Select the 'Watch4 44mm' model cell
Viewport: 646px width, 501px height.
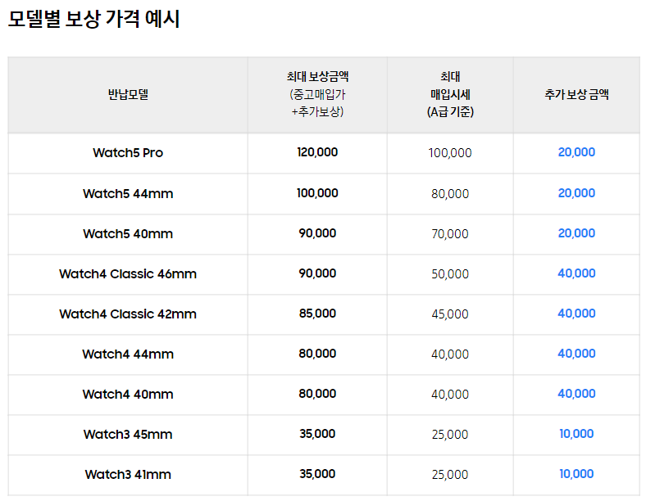click(x=128, y=354)
